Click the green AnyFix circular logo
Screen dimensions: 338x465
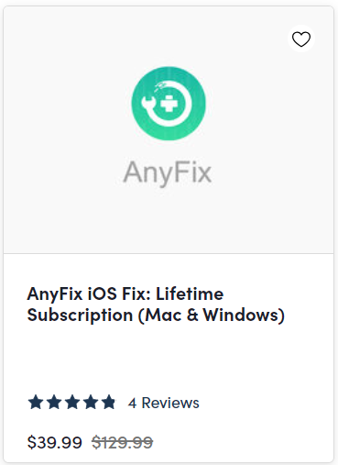point(169,104)
